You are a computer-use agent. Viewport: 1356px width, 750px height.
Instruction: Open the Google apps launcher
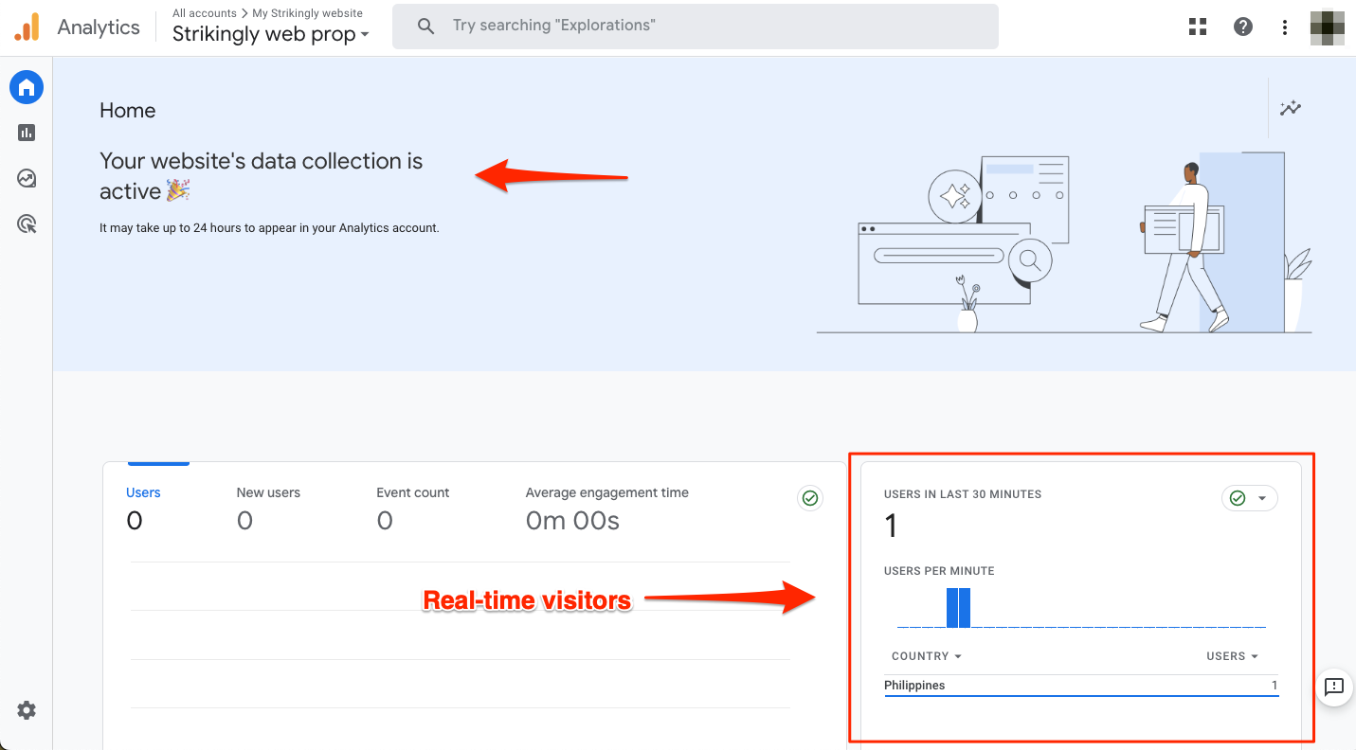1197,26
